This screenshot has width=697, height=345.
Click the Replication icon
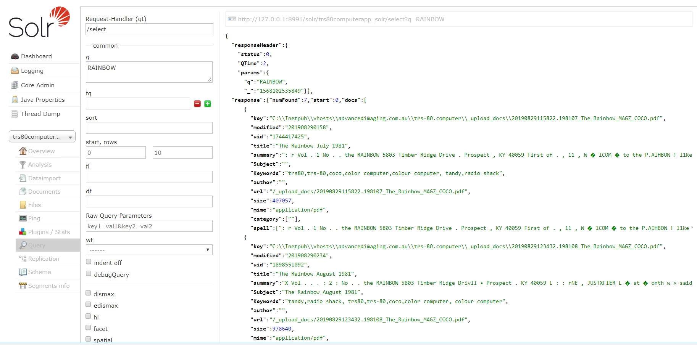point(23,258)
